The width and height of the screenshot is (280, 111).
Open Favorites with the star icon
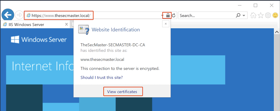coord(261,16)
